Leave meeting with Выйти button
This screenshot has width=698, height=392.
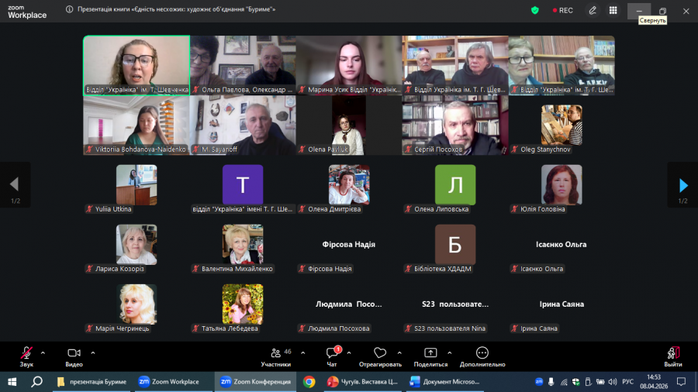(x=673, y=357)
